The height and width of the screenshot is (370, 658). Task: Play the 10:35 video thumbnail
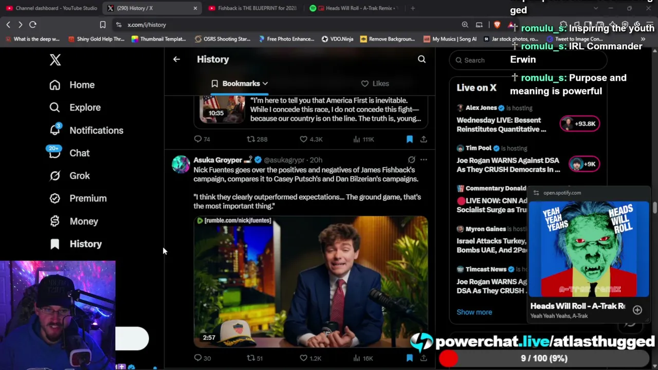pos(222,109)
